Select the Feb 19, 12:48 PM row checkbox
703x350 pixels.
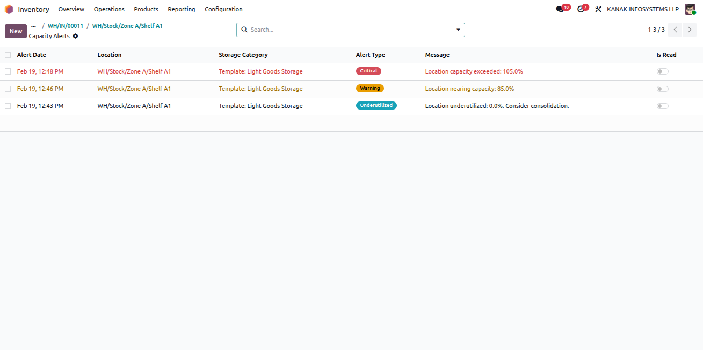tap(8, 71)
